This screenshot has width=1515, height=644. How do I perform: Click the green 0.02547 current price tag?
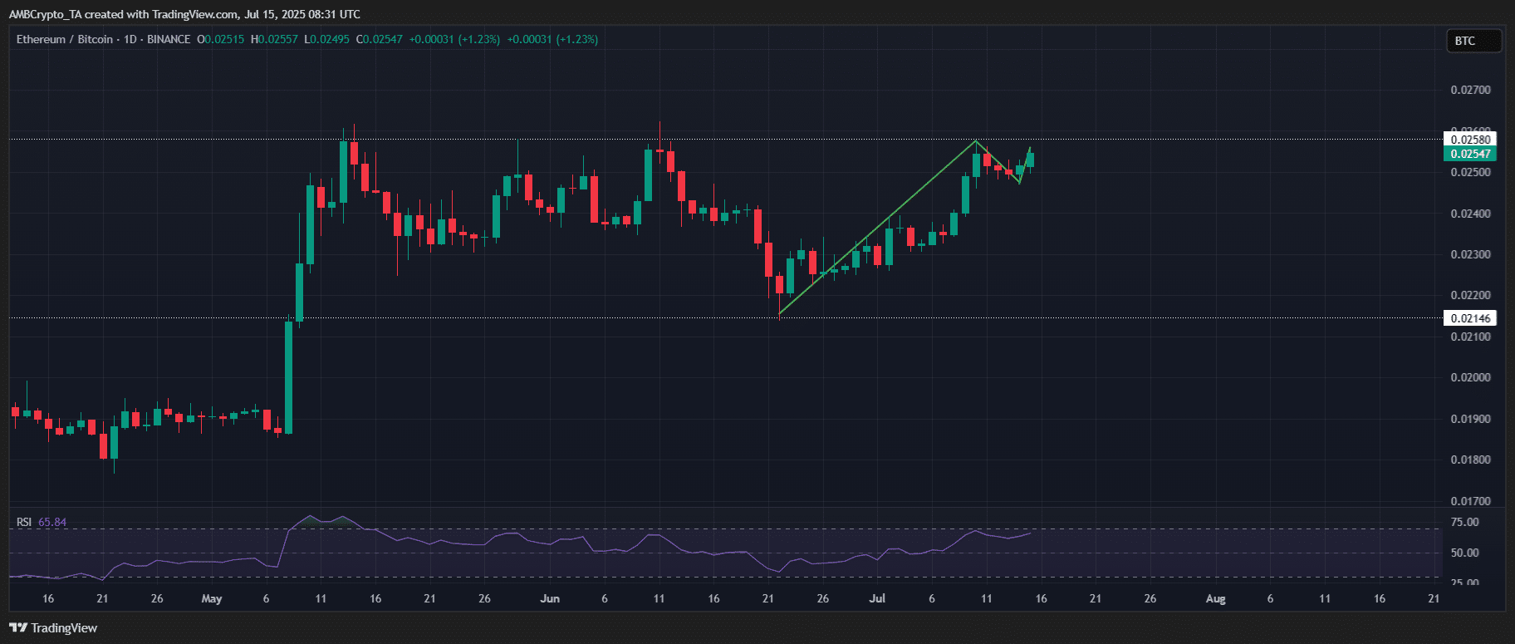(x=1470, y=154)
